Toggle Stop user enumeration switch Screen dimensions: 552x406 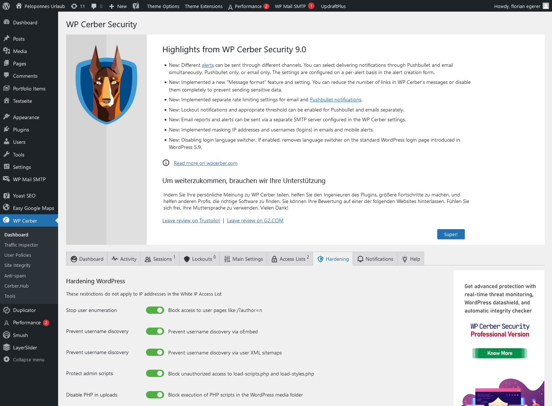(155, 310)
